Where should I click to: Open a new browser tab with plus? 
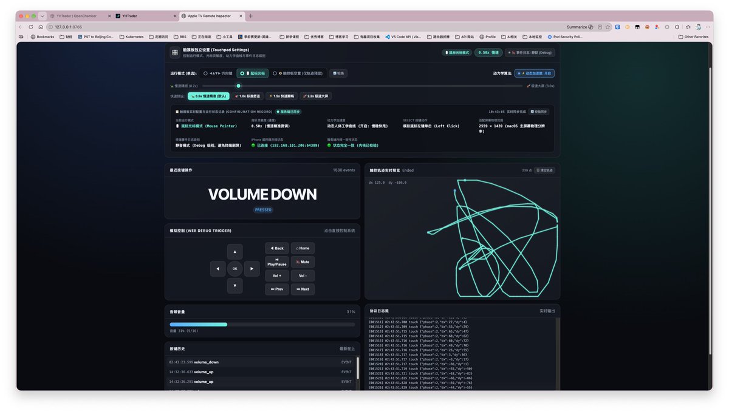point(251,16)
